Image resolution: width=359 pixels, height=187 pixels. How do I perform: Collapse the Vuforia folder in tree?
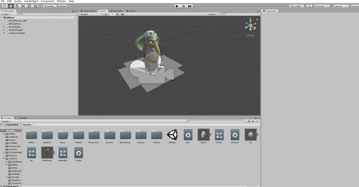(x=4, y=159)
